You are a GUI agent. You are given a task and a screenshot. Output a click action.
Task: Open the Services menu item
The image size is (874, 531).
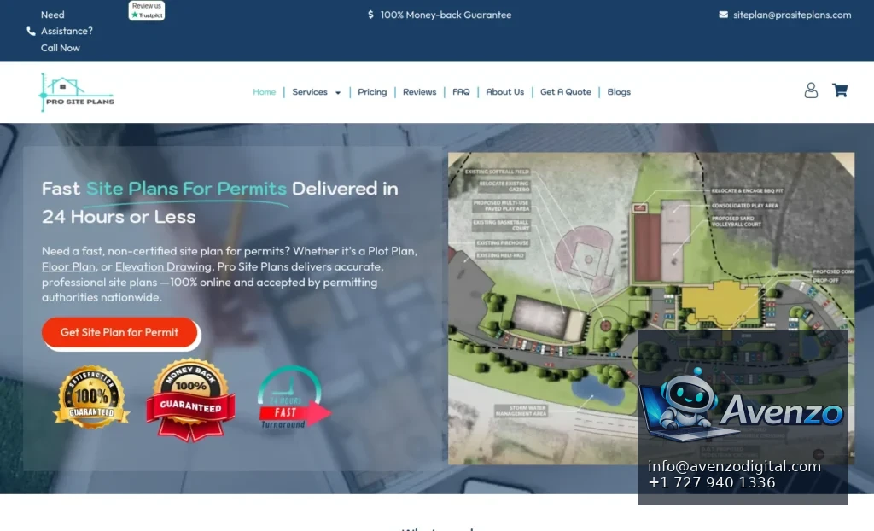(x=310, y=92)
